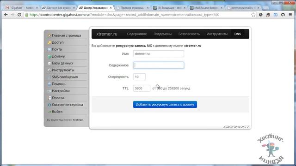This screenshot has width=296, height=166.
Task: Click the green HTTPS padlock icon
Action: [27, 15]
